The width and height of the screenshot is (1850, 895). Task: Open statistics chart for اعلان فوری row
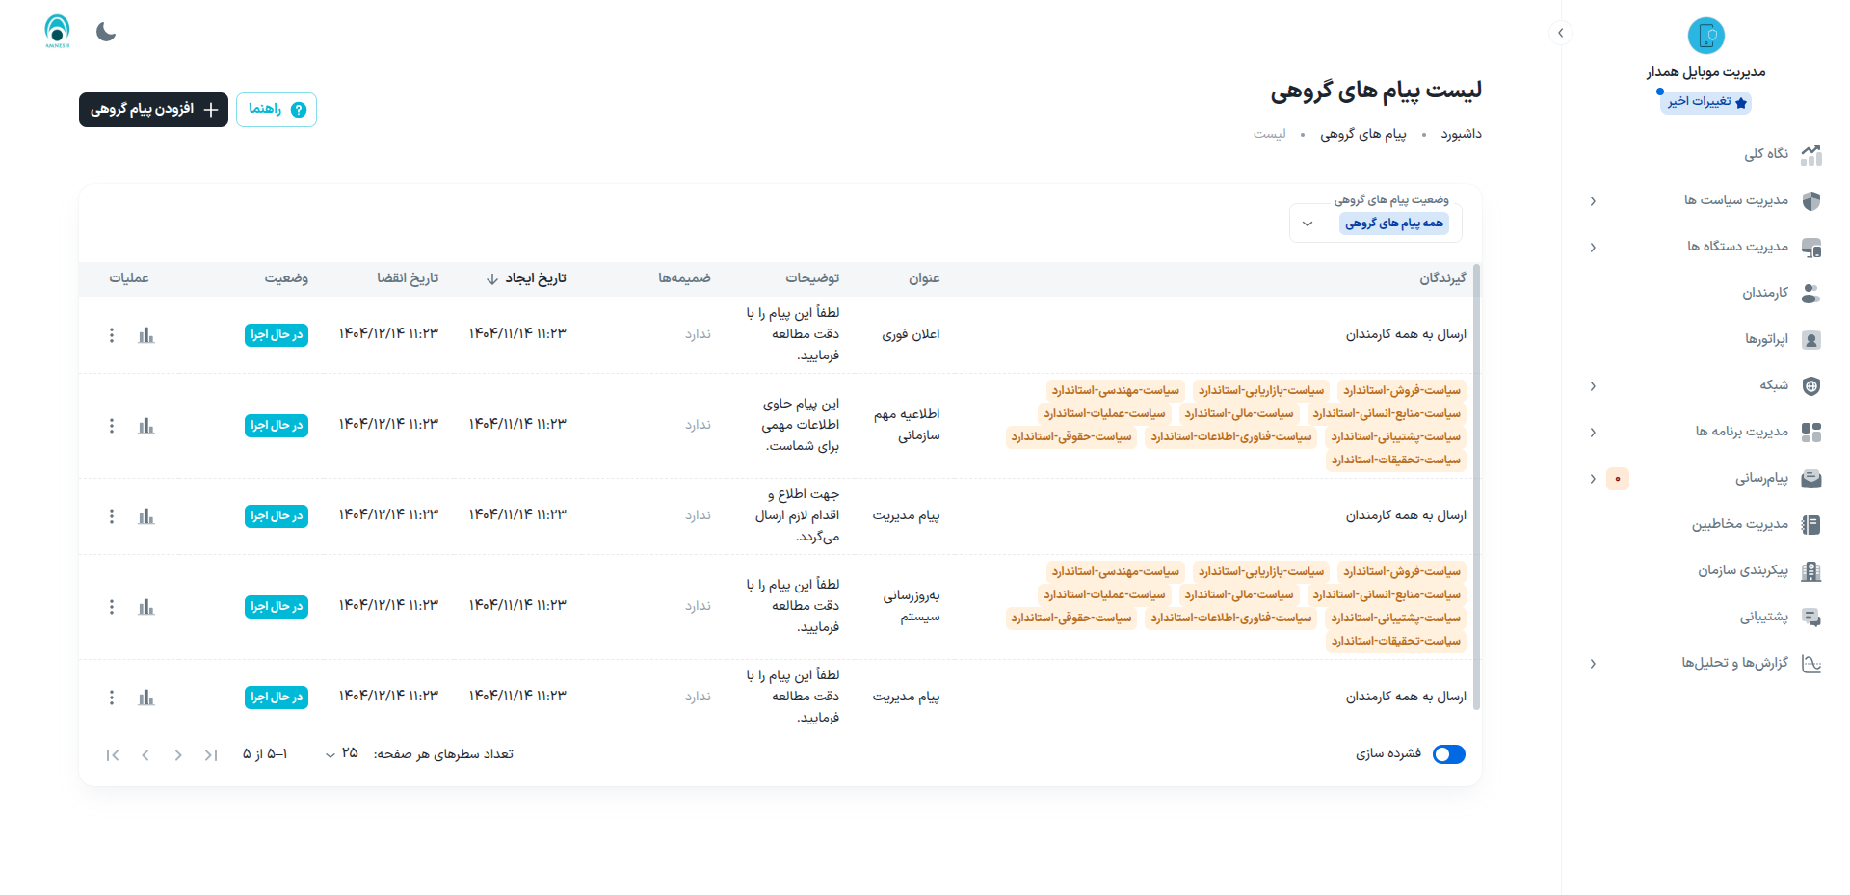coord(146,335)
